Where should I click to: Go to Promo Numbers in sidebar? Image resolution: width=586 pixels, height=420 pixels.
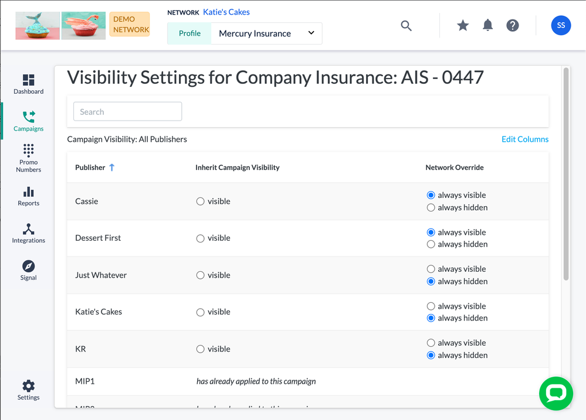click(x=28, y=158)
